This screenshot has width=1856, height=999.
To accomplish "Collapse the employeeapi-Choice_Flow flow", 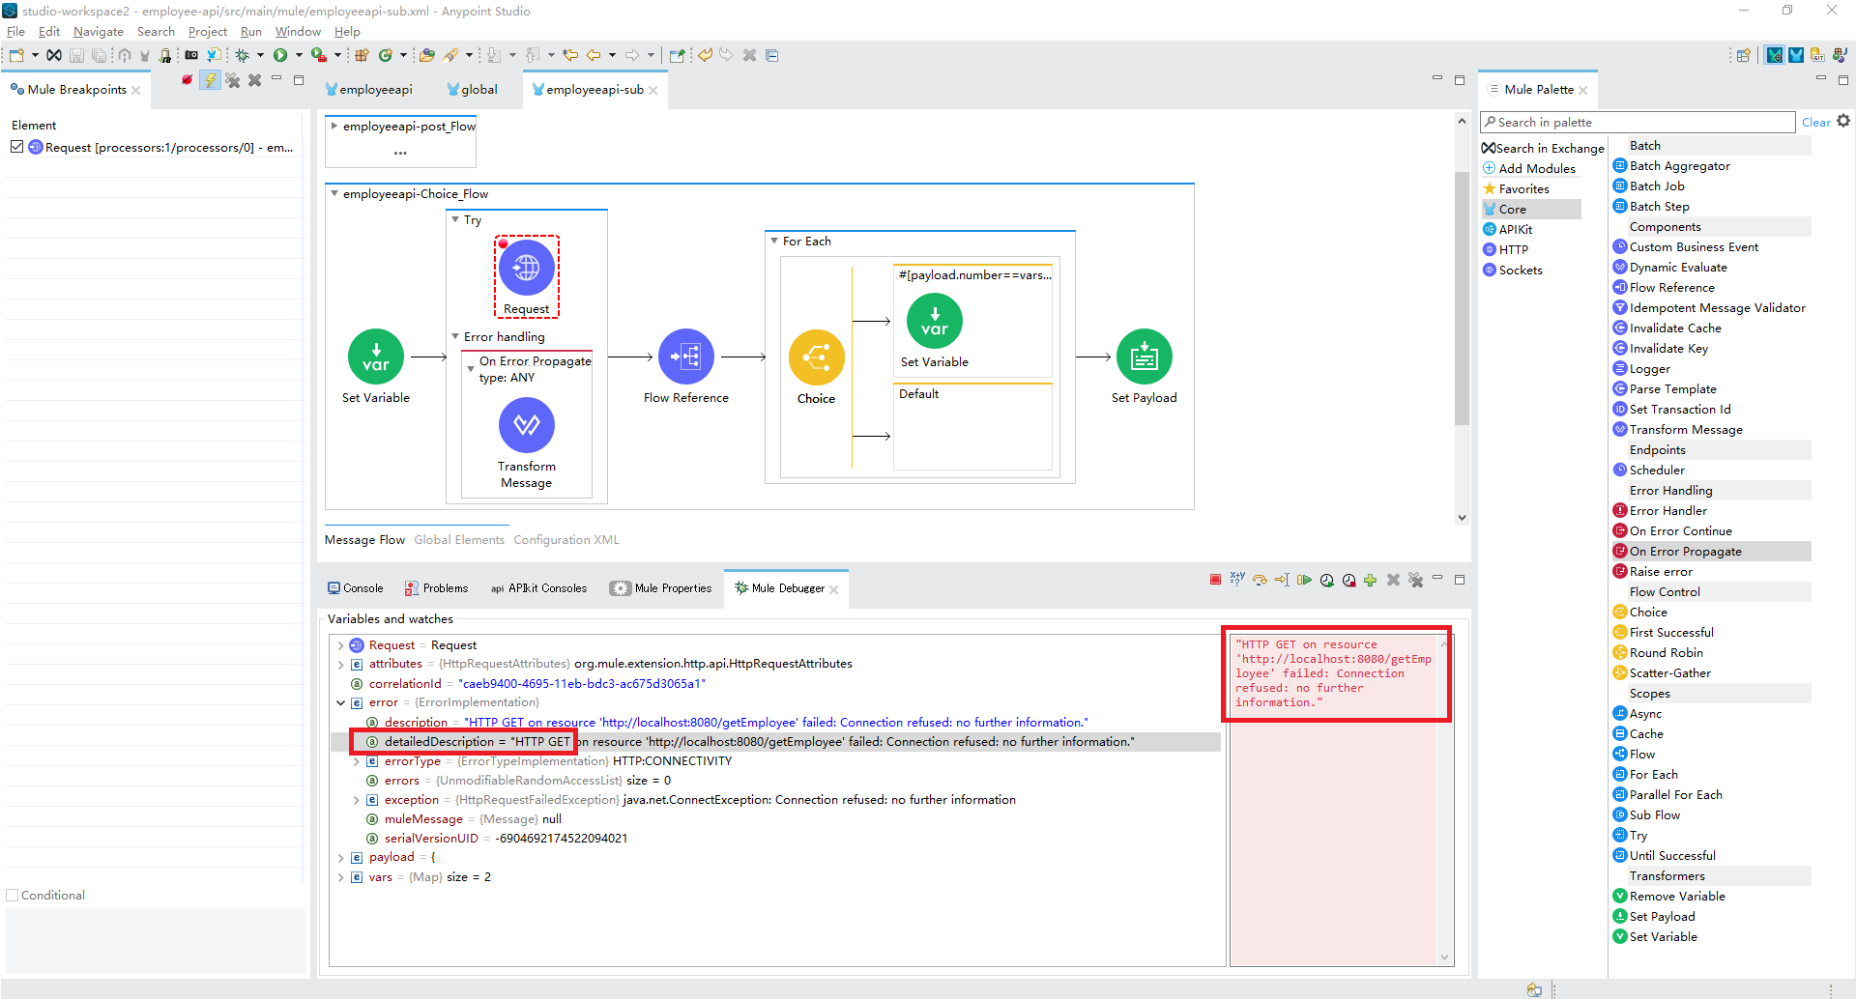I will coord(334,193).
